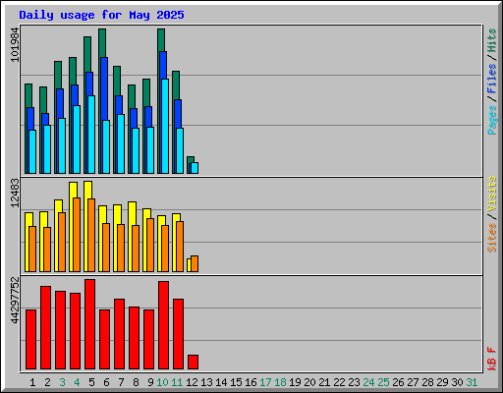Viewport: 503px width, 393px height.
Task: Click the cyan pages bar for day 10
Action: [x=165, y=126]
